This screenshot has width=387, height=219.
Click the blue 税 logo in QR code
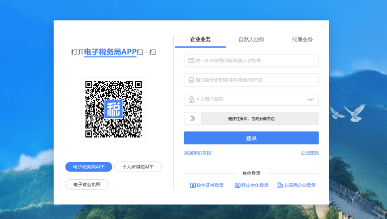[x=113, y=109]
